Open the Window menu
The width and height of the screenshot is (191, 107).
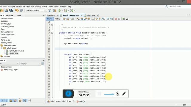(x=63, y=7)
